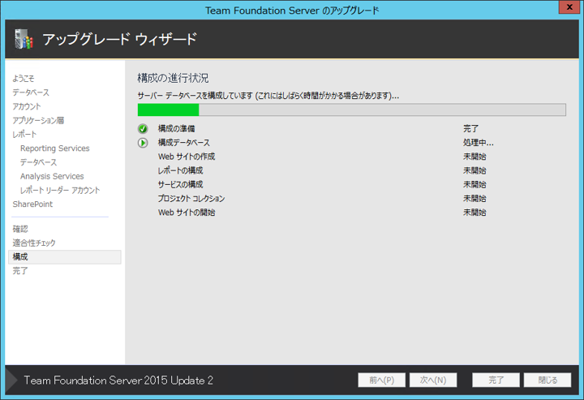The width and height of the screenshot is (584, 400).
Task: Select the データベース sub-step under レポート
Action: pyautogui.click(x=38, y=162)
